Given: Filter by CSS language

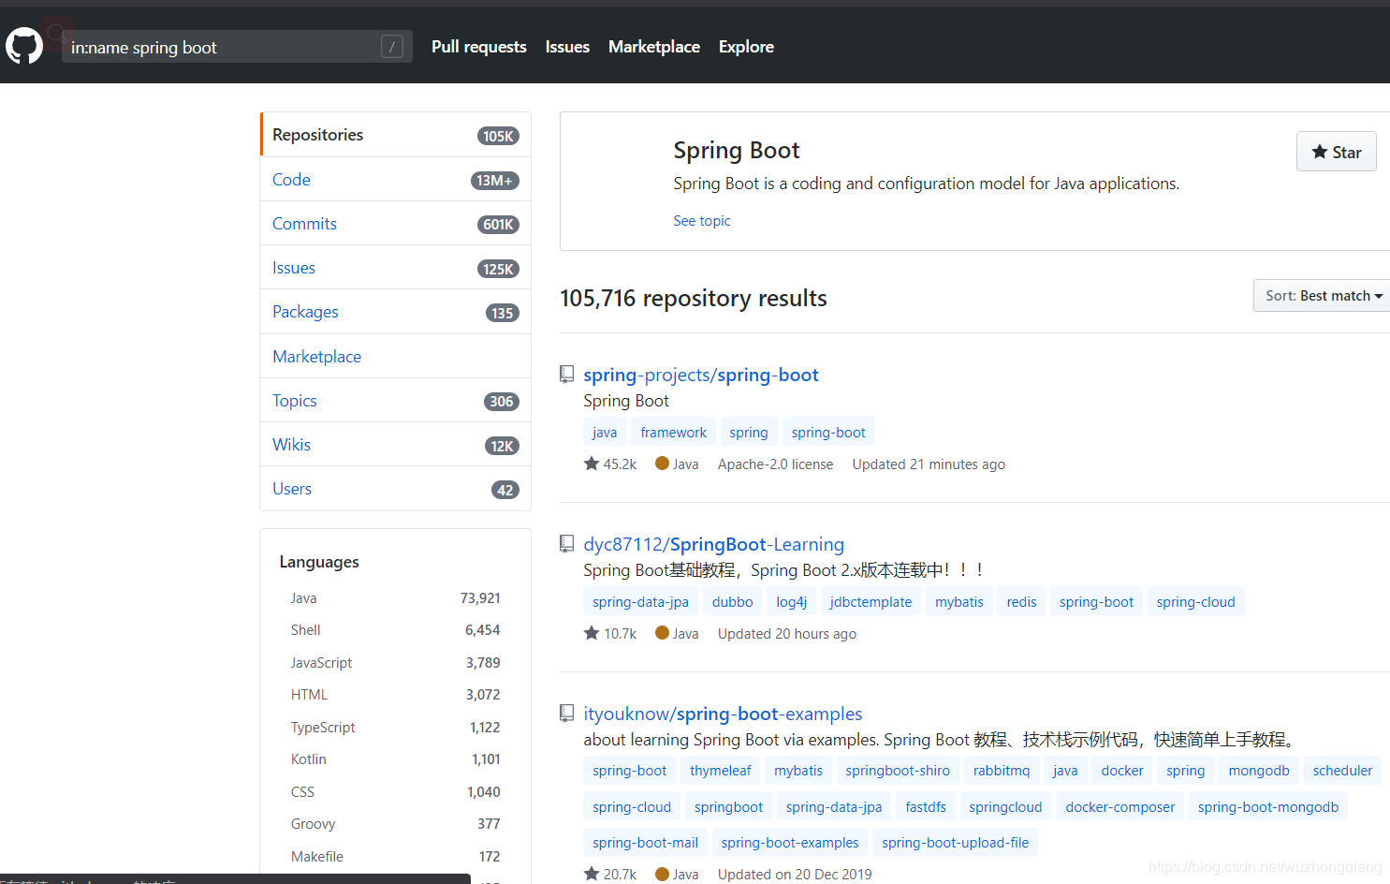Looking at the screenshot, I should coord(395,792).
